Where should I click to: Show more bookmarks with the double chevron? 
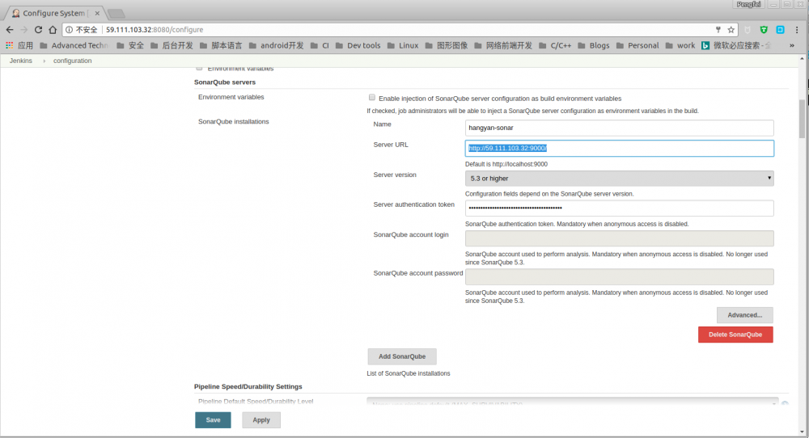click(x=791, y=45)
